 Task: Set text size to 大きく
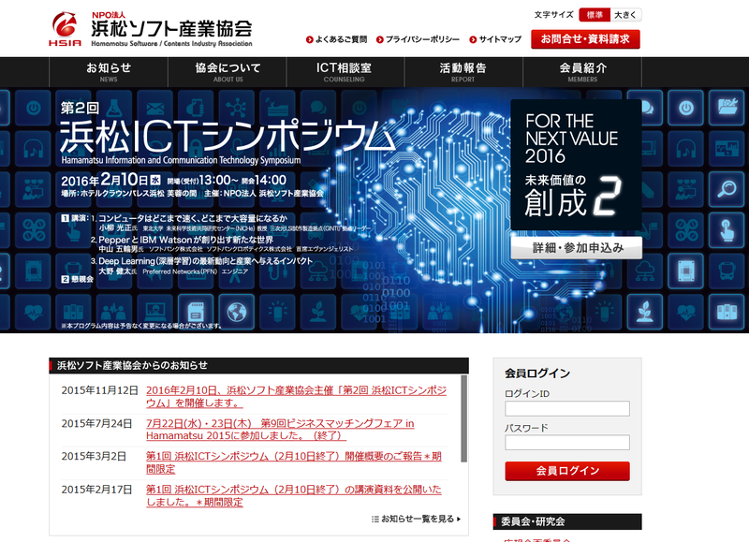[625, 15]
